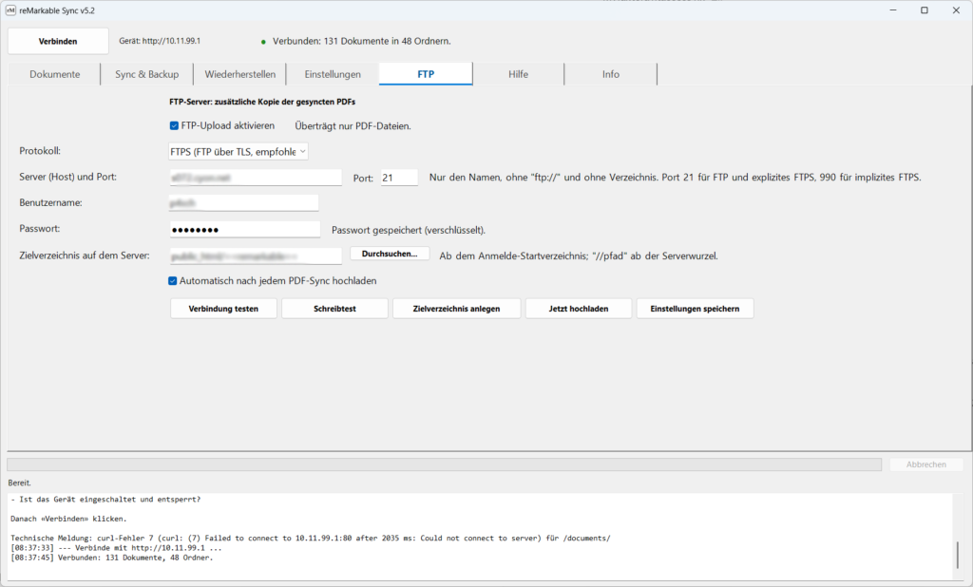The width and height of the screenshot is (973, 587).
Task: Click the 'Zielverzeichnis auf dem Server:' label
Action: [x=85, y=255]
